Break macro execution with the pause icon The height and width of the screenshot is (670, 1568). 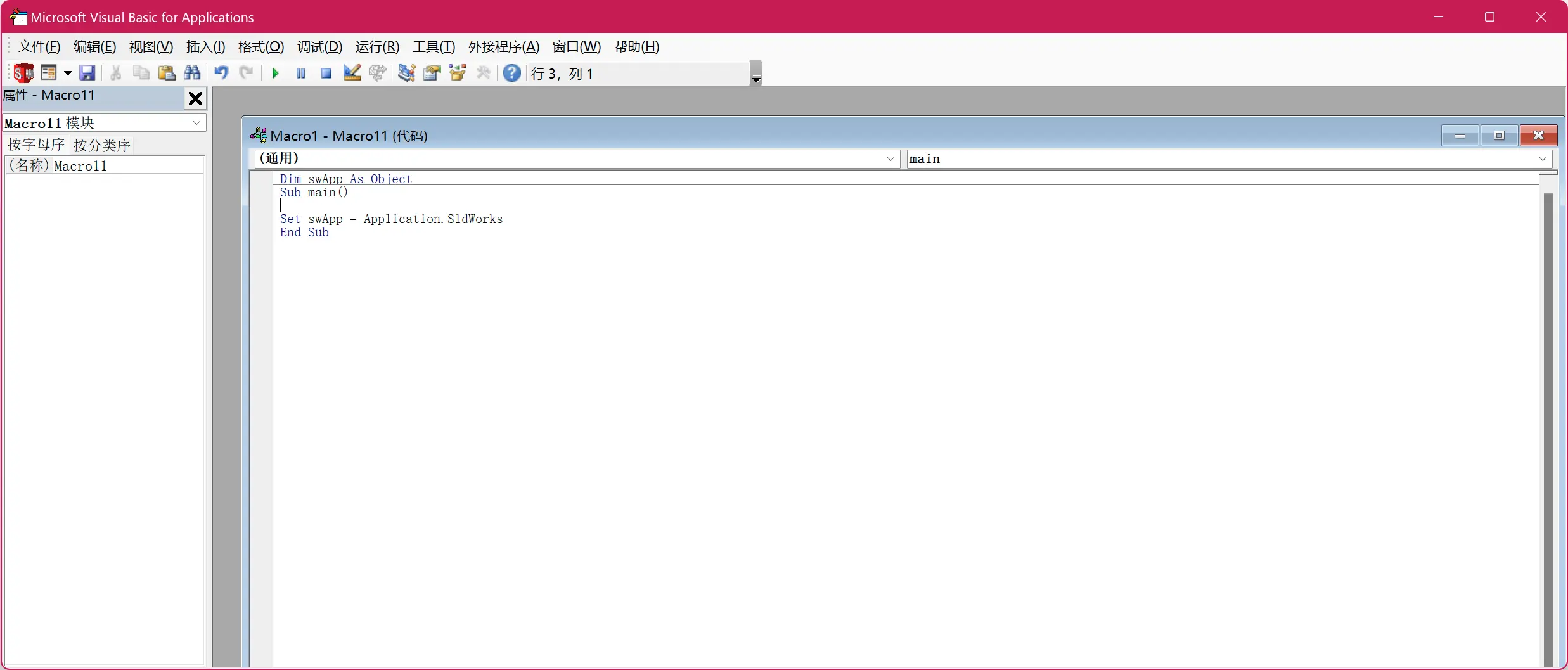click(x=301, y=74)
